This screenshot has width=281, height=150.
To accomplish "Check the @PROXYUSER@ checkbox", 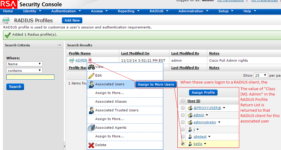I will [x=183, y=108].
